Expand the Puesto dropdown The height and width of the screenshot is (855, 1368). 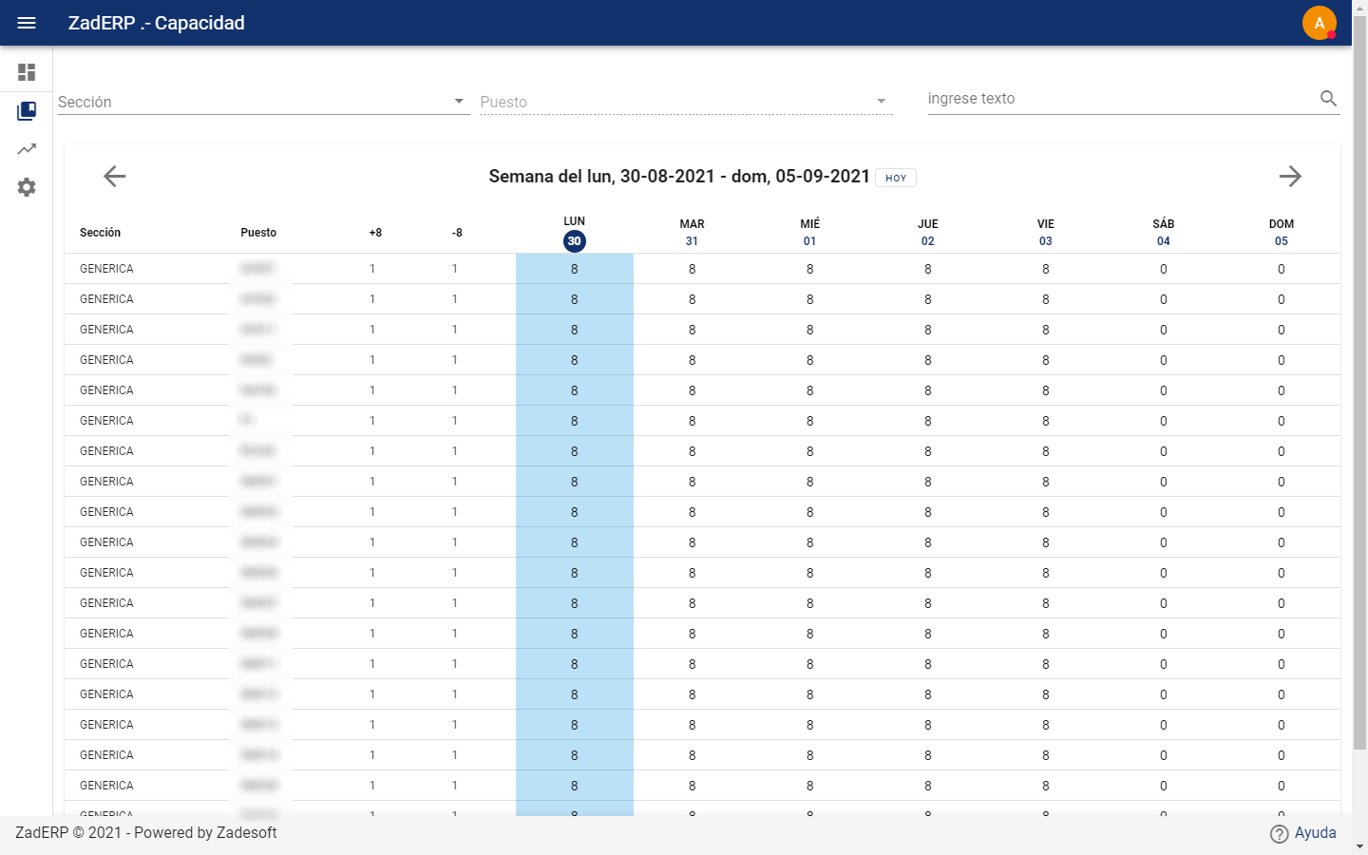[686, 102]
